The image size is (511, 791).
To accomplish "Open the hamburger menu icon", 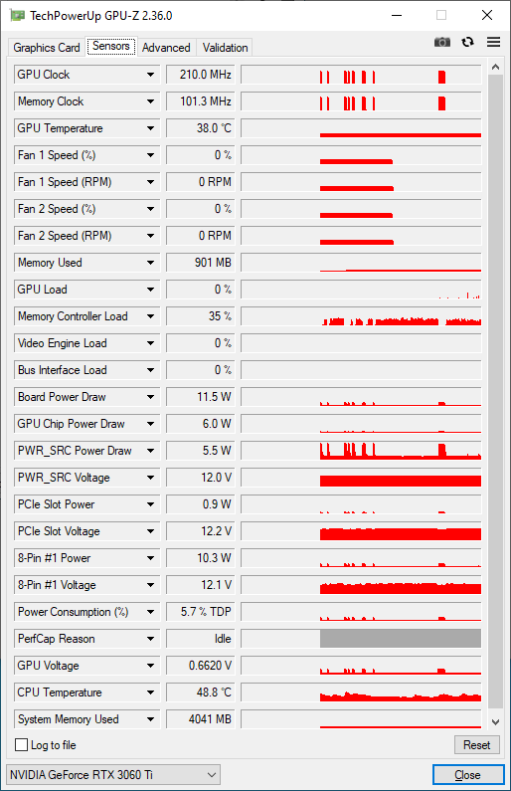I will coord(493,43).
